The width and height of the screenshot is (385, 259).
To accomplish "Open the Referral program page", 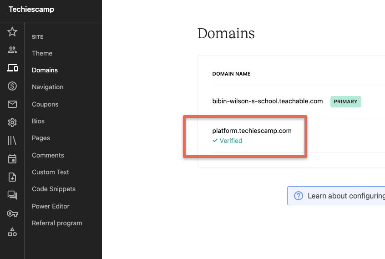I will click(57, 223).
